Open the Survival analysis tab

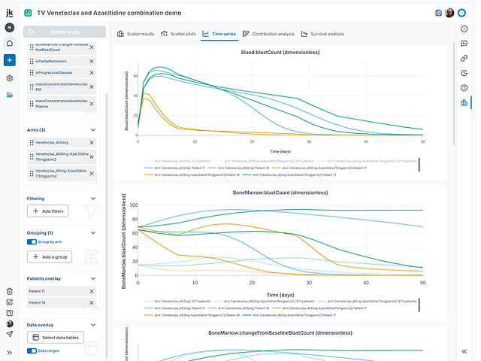point(322,34)
